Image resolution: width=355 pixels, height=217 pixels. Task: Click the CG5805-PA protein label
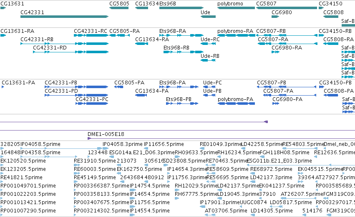click(129, 83)
